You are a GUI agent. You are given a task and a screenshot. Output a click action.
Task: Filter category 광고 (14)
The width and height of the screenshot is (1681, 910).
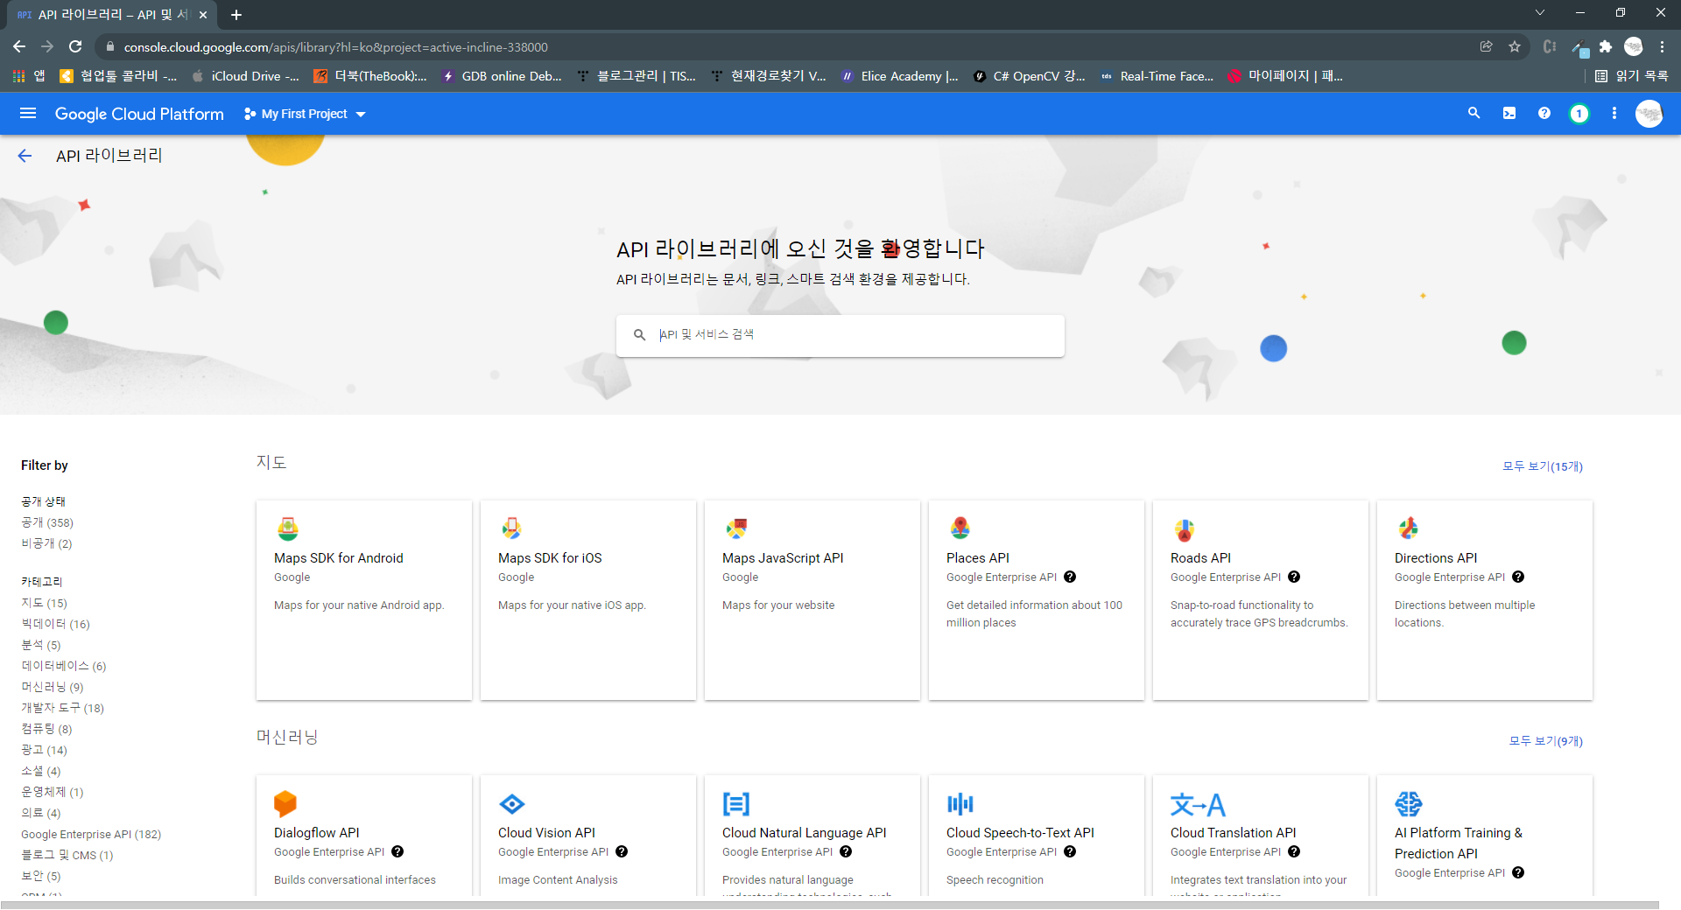click(44, 750)
